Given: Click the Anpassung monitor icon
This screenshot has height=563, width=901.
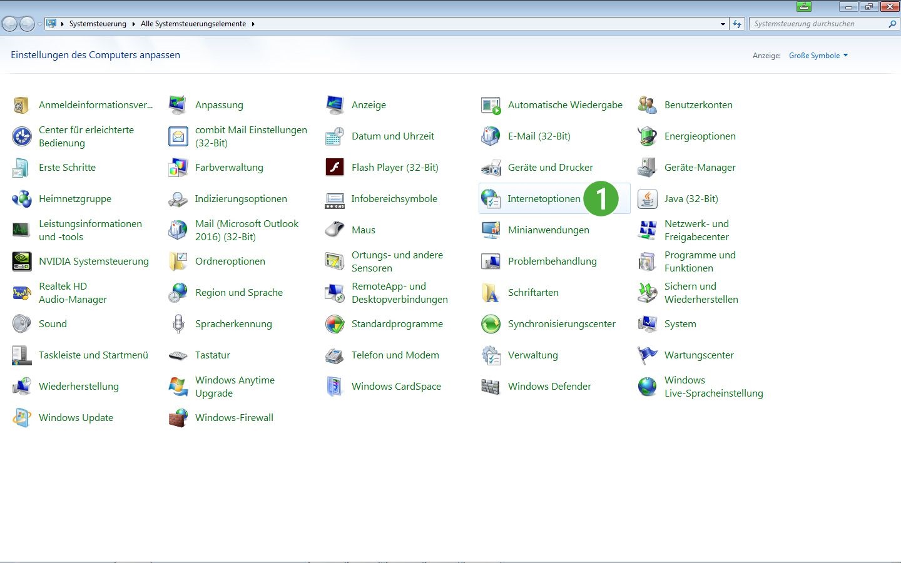Looking at the screenshot, I should point(178,105).
